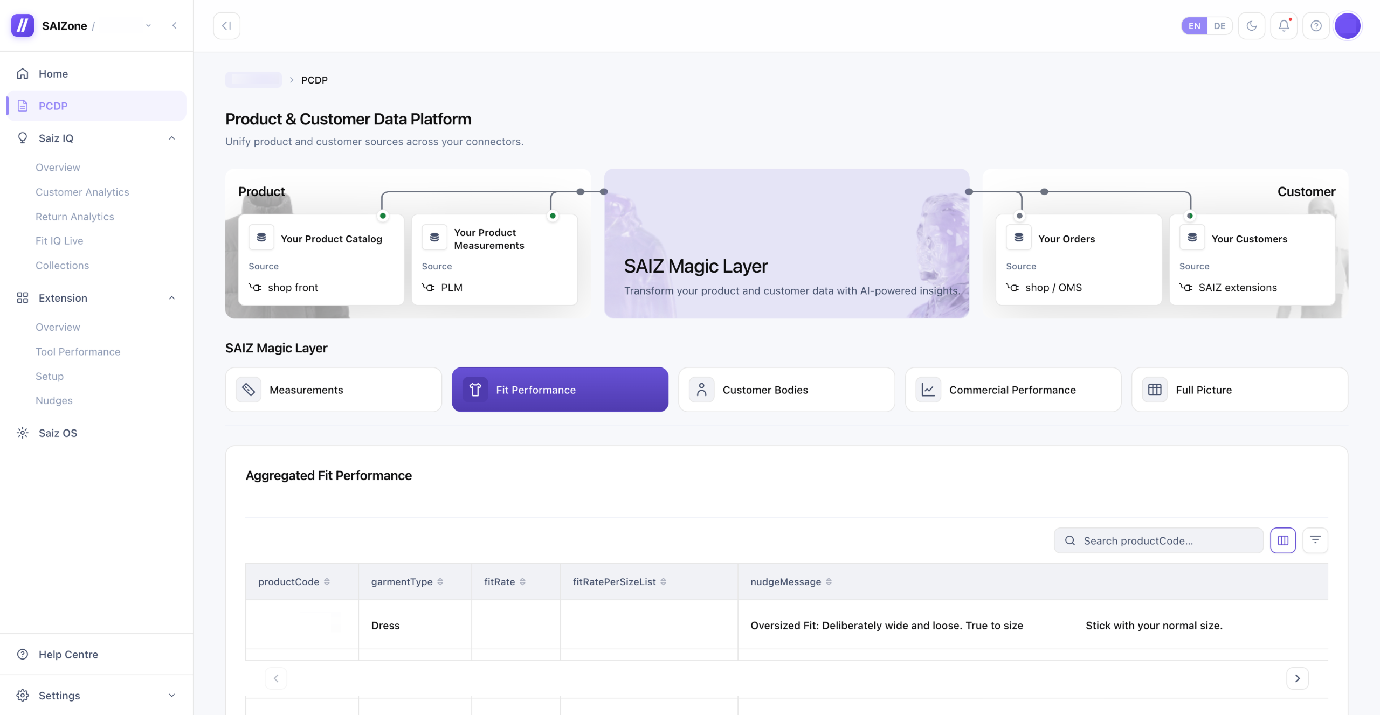This screenshot has width=1380, height=715.
Task: Click the Your Orders database icon
Action: [x=1019, y=237]
